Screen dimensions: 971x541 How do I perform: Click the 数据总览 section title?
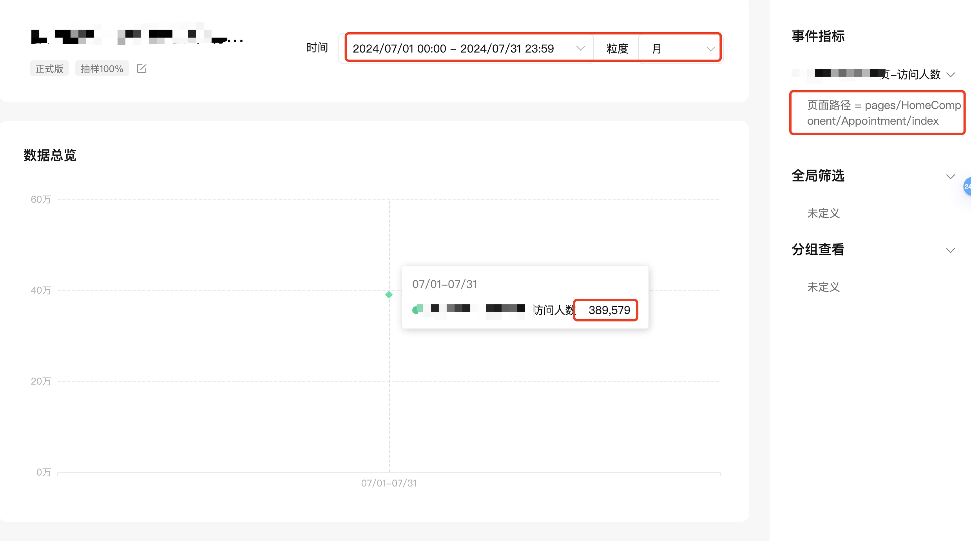(x=50, y=155)
